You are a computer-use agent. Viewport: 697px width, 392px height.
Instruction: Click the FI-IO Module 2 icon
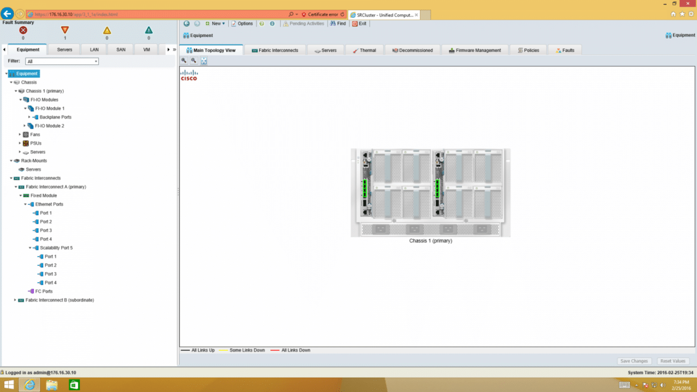pos(30,126)
